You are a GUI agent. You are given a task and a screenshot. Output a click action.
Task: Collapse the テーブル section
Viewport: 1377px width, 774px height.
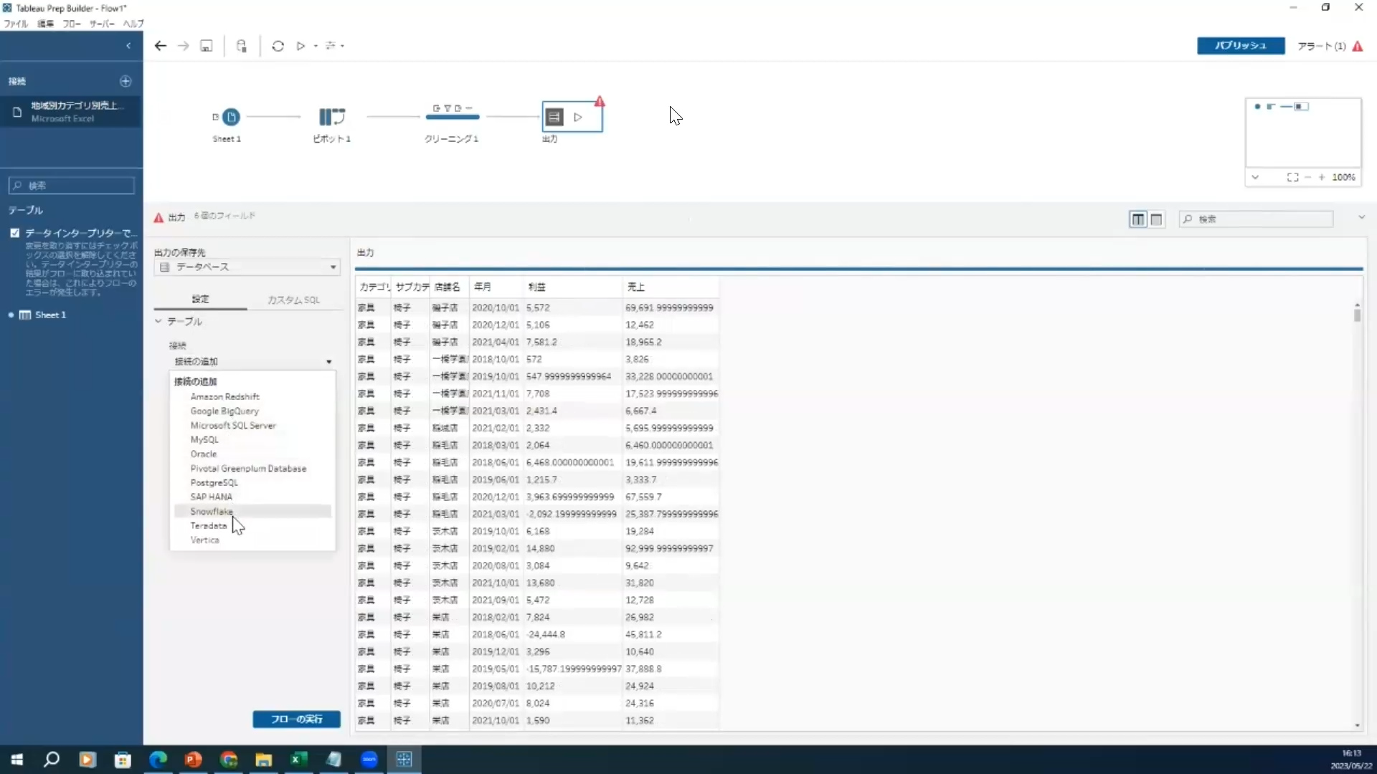pos(158,321)
